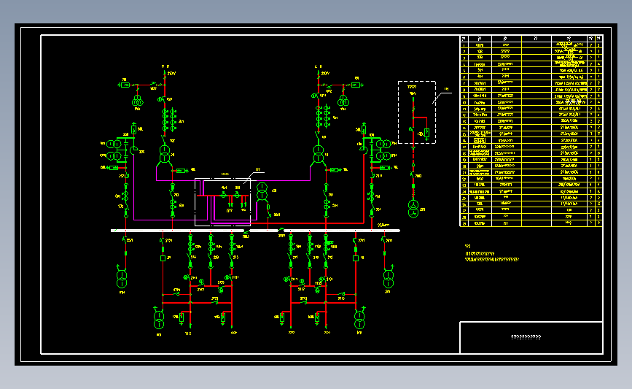Pick the far-right transformer below the busbar
632x389 pixels.
tap(388, 279)
